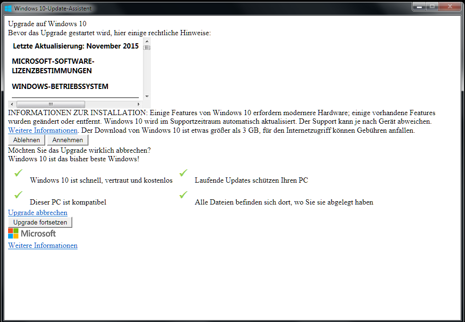Viewport: 465px width, 322px height.
Task: Click scroll-up arrow of license text box
Action: coord(147,41)
